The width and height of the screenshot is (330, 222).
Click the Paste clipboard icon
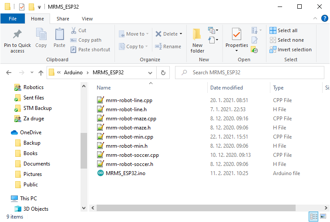(59, 35)
